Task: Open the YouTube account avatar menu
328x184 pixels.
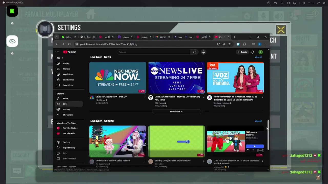Action: tap(261, 52)
